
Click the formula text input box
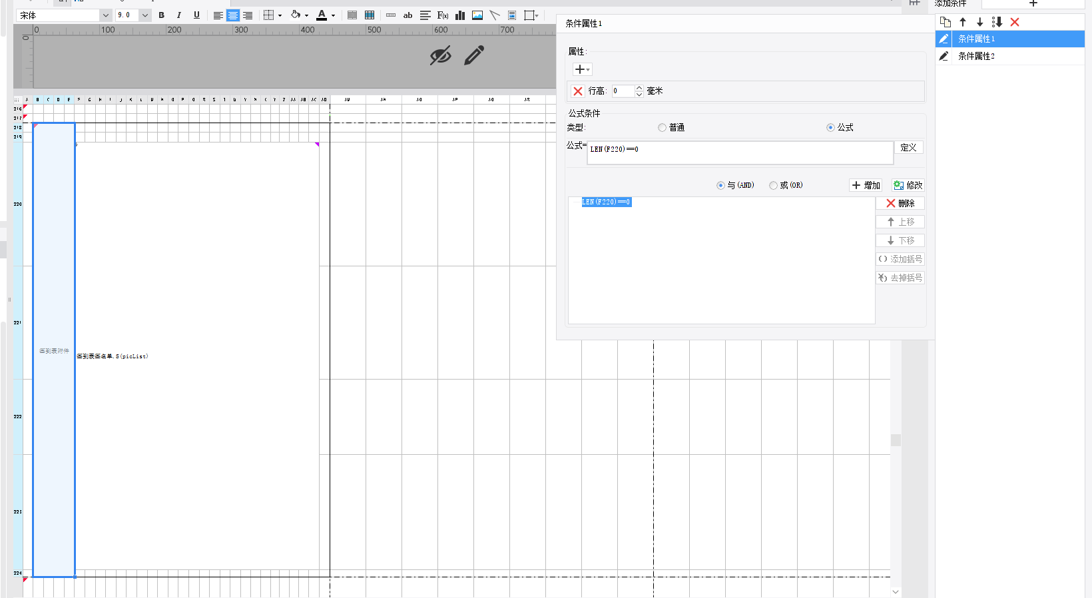[740, 152]
